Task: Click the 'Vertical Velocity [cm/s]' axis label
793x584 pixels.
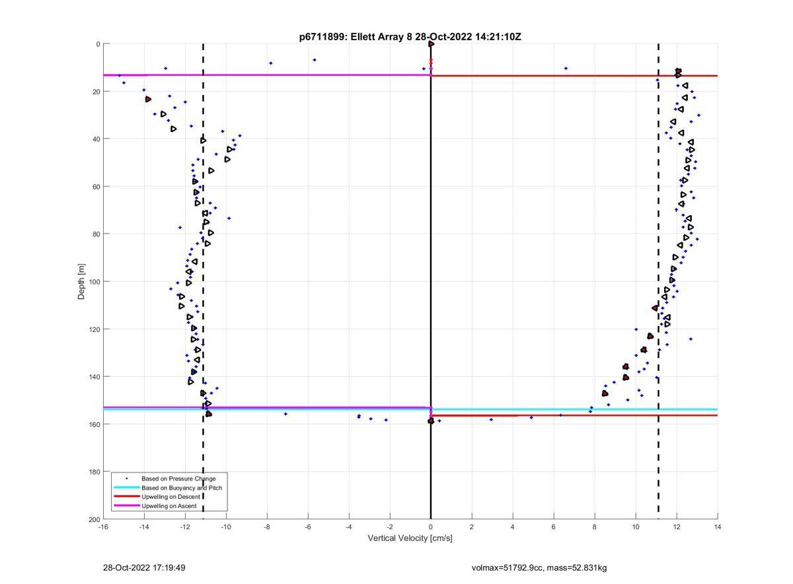Action: coord(410,538)
